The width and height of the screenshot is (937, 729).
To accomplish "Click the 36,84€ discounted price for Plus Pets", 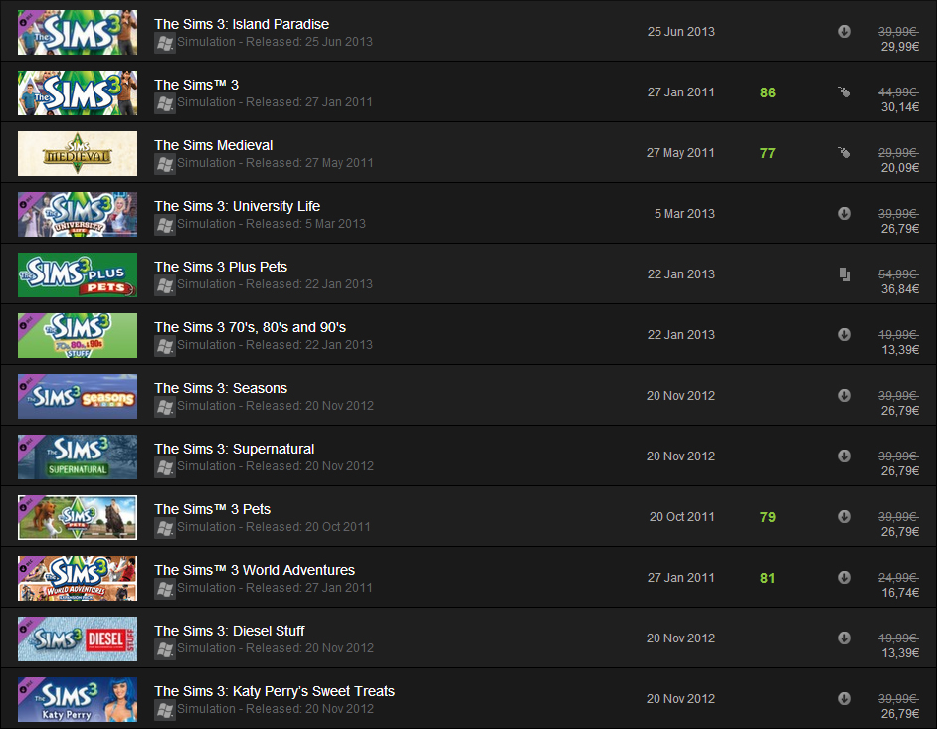I will click(900, 289).
